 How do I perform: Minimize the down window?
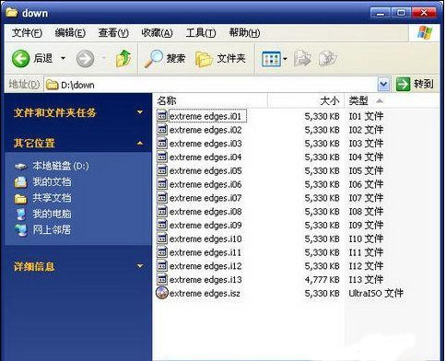tap(381, 13)
